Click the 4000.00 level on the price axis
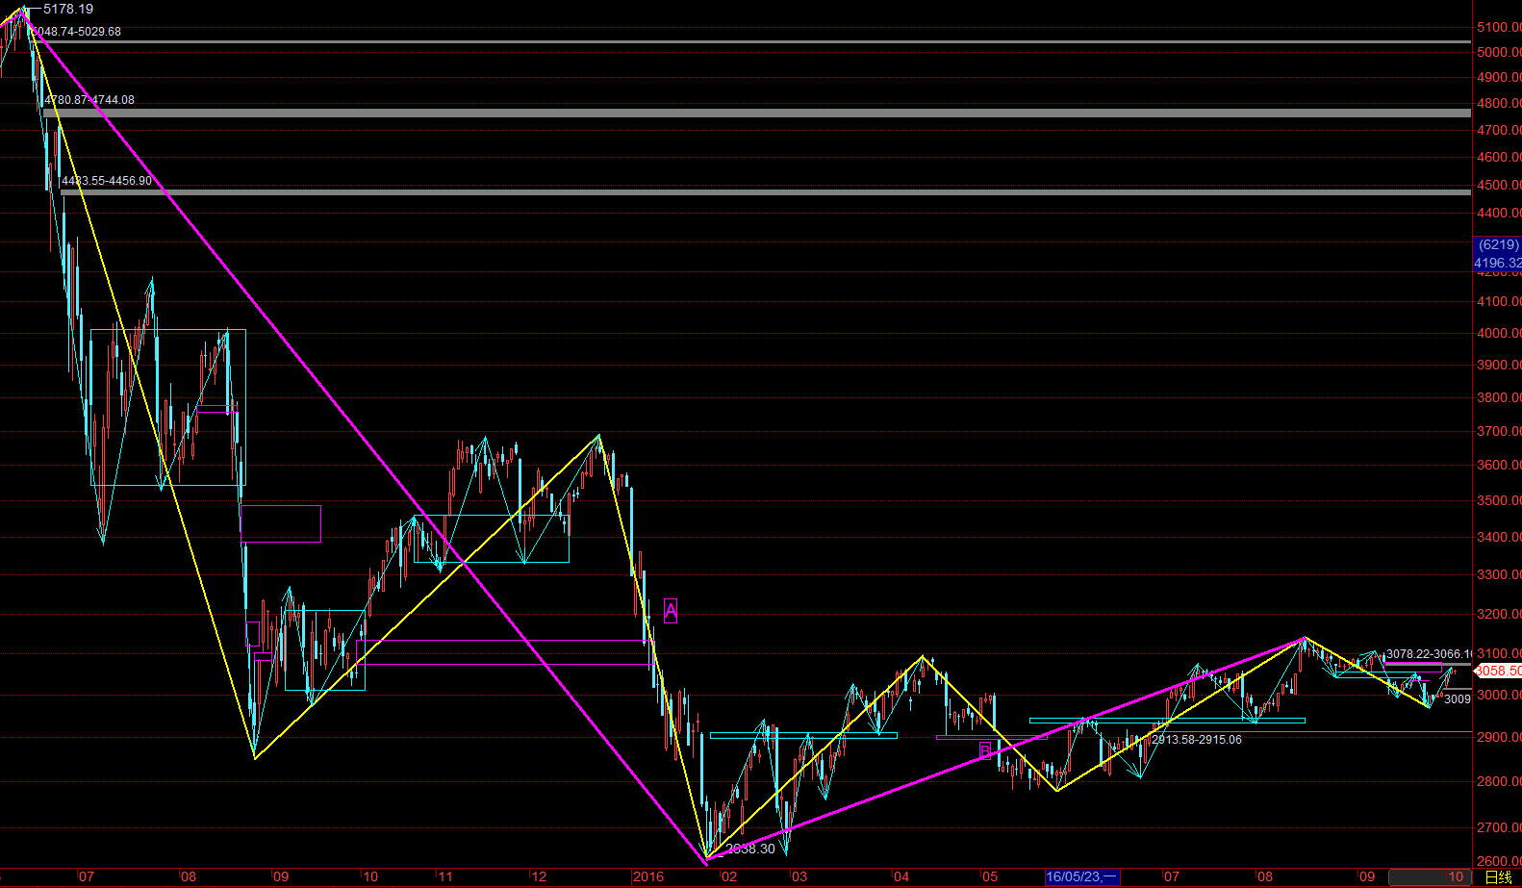The width and height of the screenshot is (1522, 888). pos(1499,333)
